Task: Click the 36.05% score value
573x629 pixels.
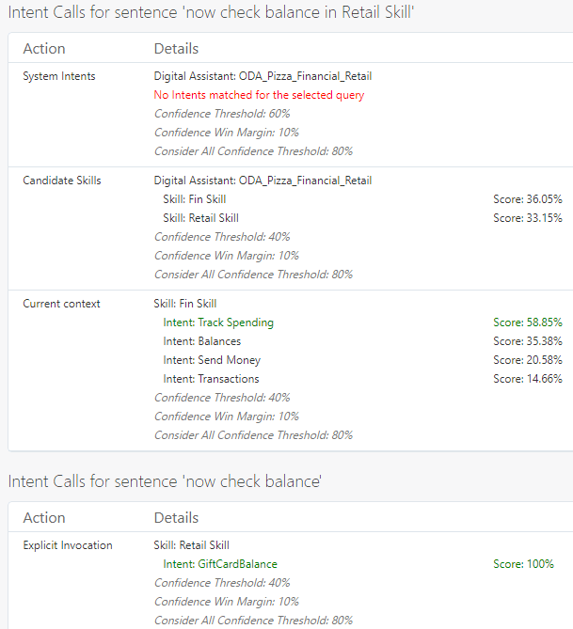Action: tap(527, 199)
